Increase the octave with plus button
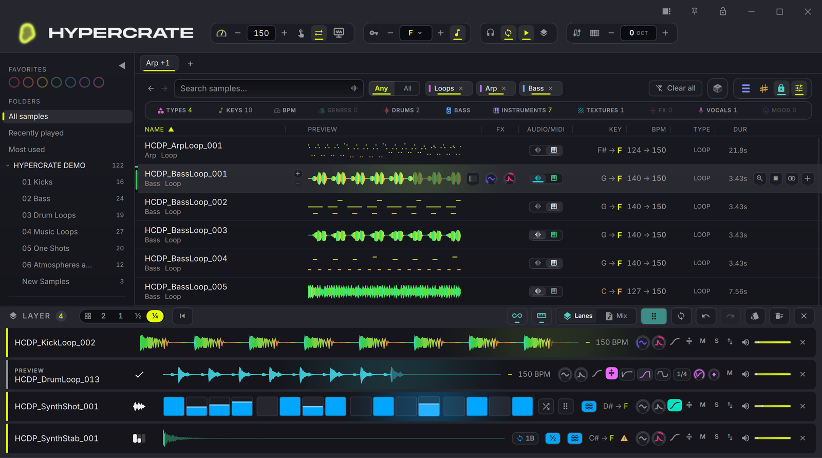 click(x=665, y=33)
